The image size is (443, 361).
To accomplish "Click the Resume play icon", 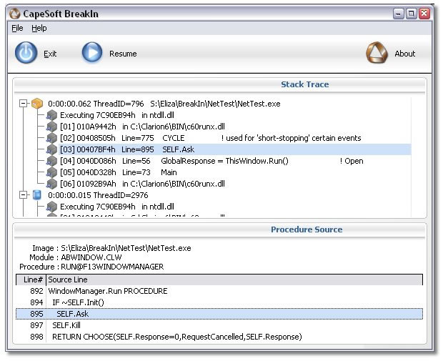I will coord(91,53).
